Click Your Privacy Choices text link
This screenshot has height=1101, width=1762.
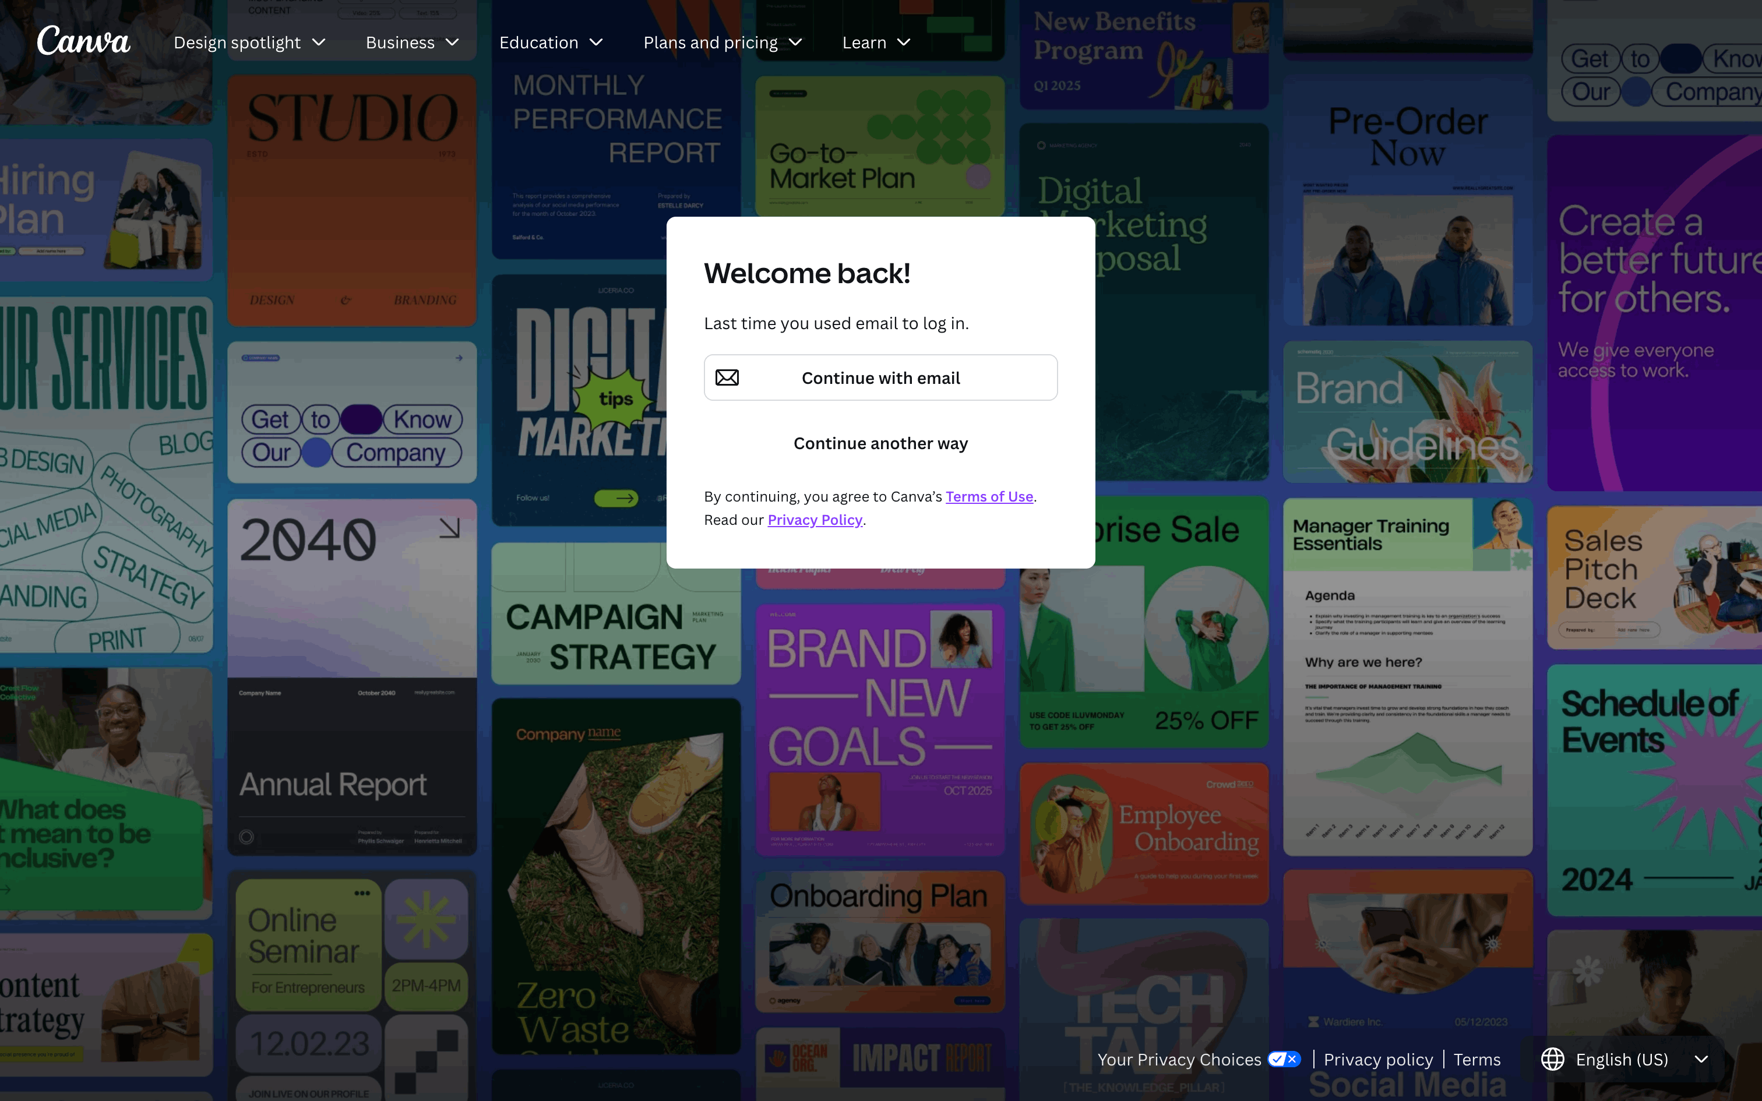tap(1179, 1060)
